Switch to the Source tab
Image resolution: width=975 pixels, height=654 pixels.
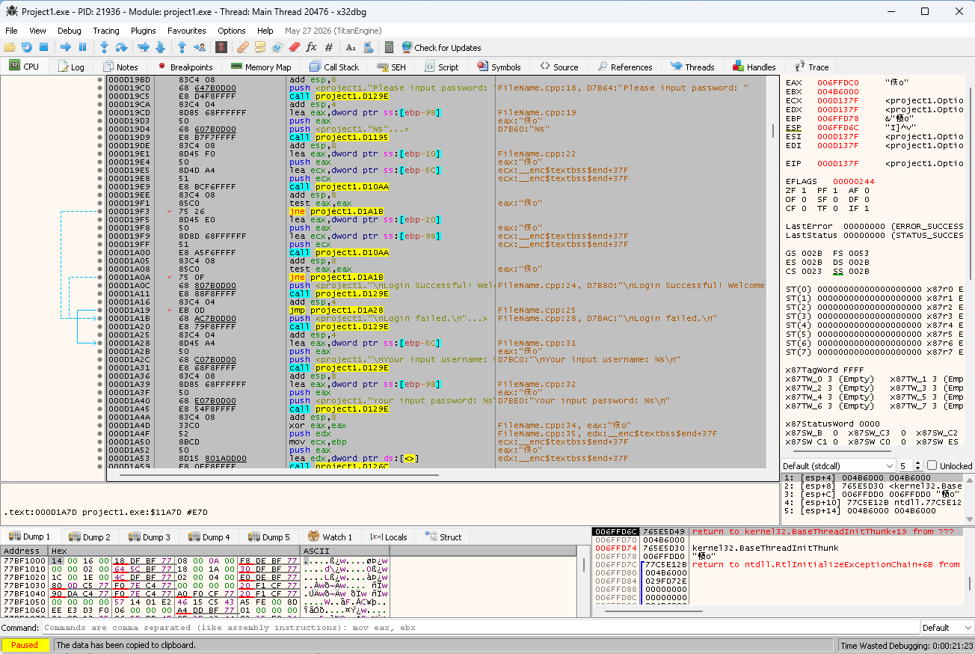click(x=559, y=67)
